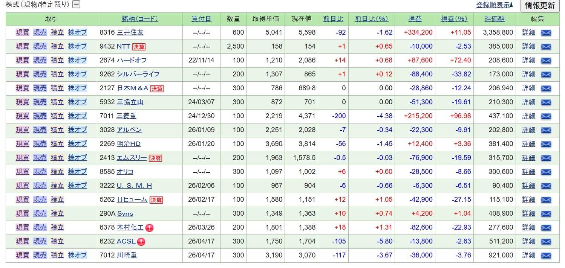The width and height of the screenshot is (565, 268).
Task: Click red alert icon beside ACSL
Action: pyautogui.click(x=141, y=242)
